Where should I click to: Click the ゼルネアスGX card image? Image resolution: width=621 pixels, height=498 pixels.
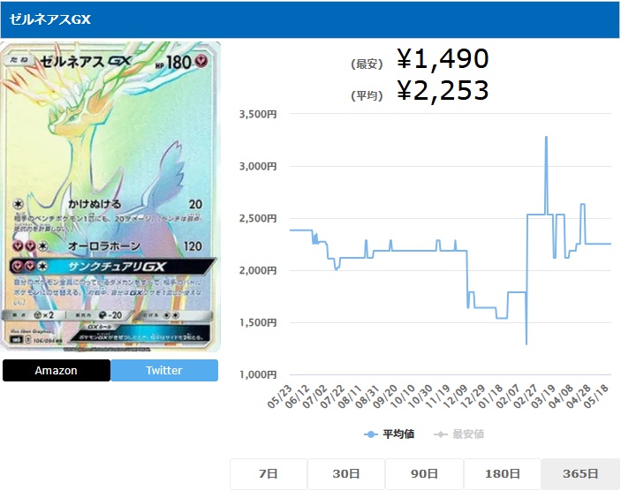[x=110, y=197]
